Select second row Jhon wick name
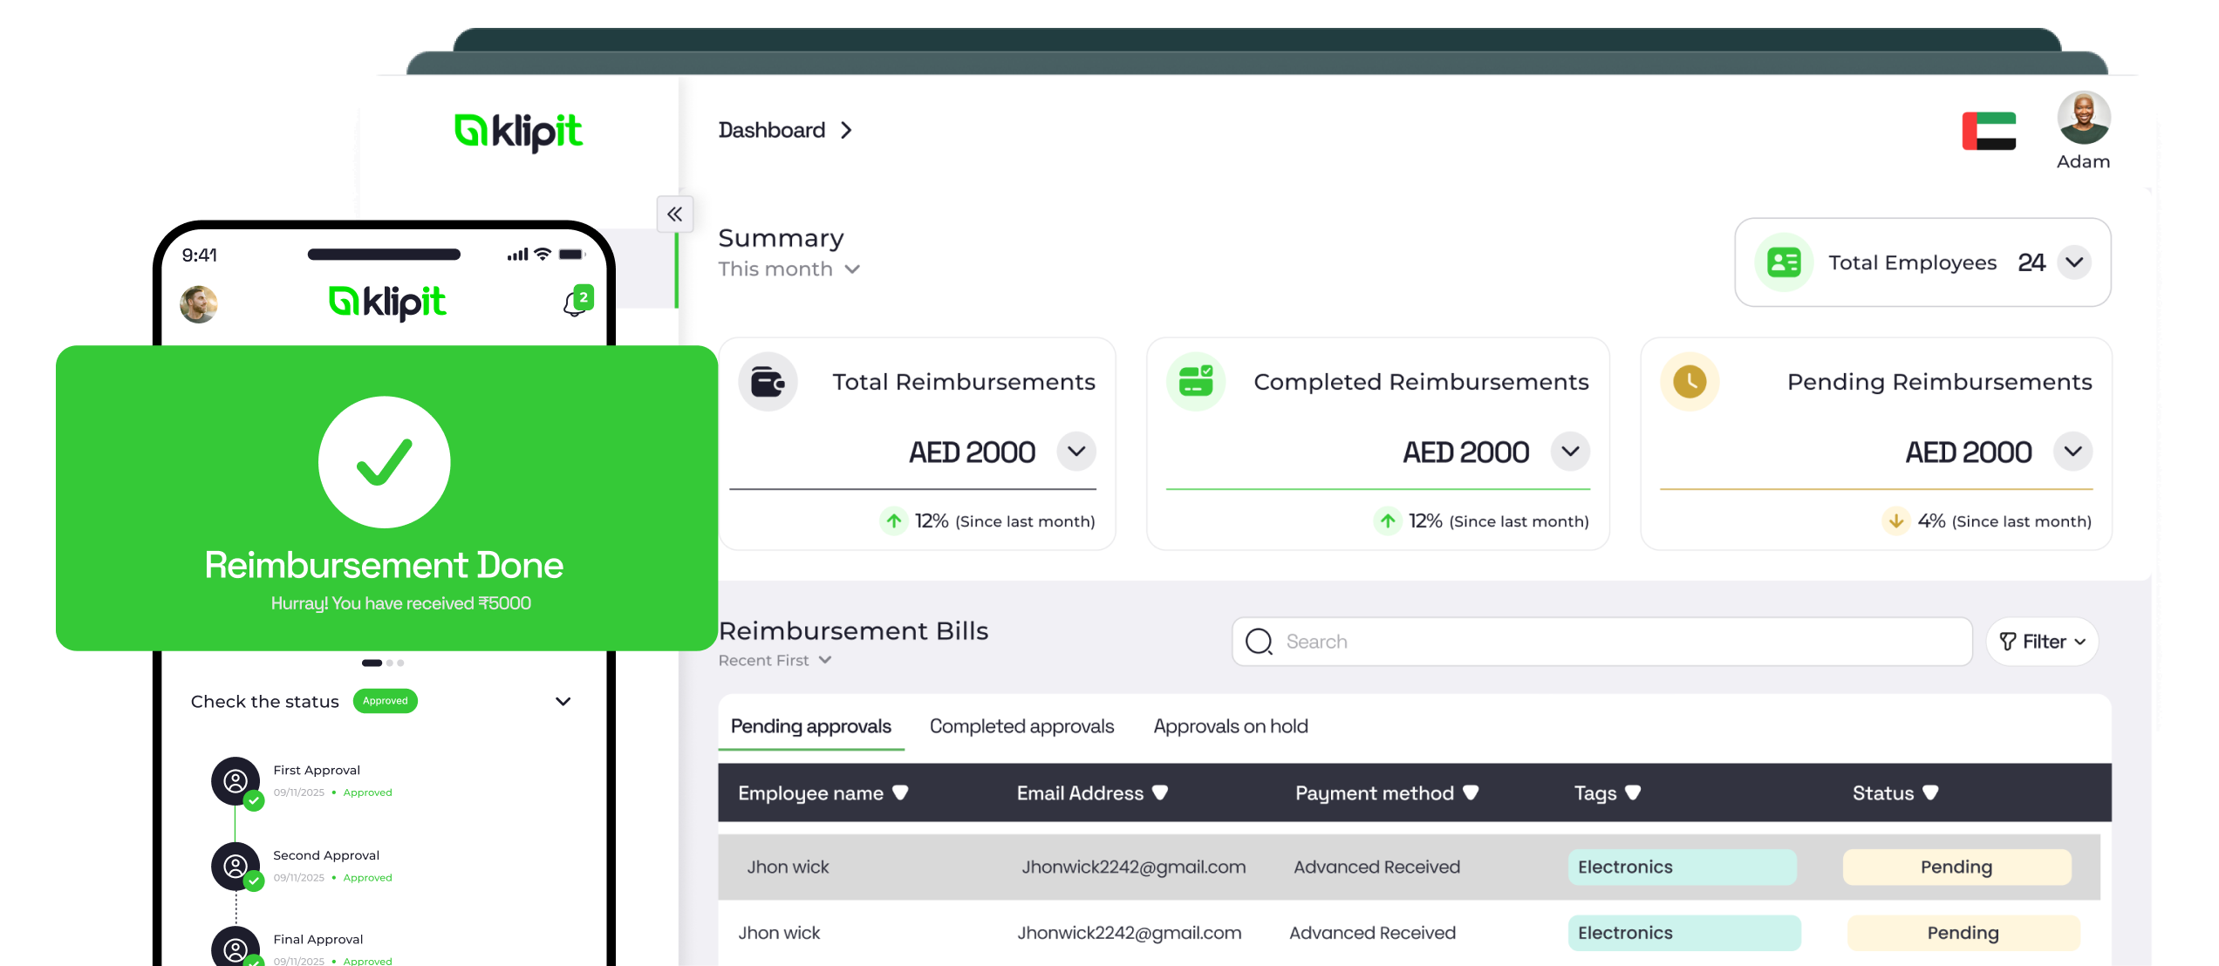 click(x=779, y=934)
